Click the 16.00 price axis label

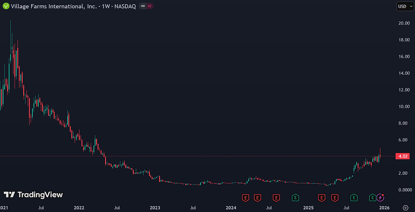pyautogui.click(x=404, y=57)
